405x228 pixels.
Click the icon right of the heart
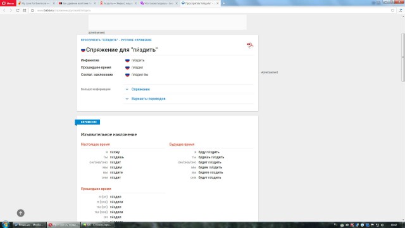[x=401, y=11]
